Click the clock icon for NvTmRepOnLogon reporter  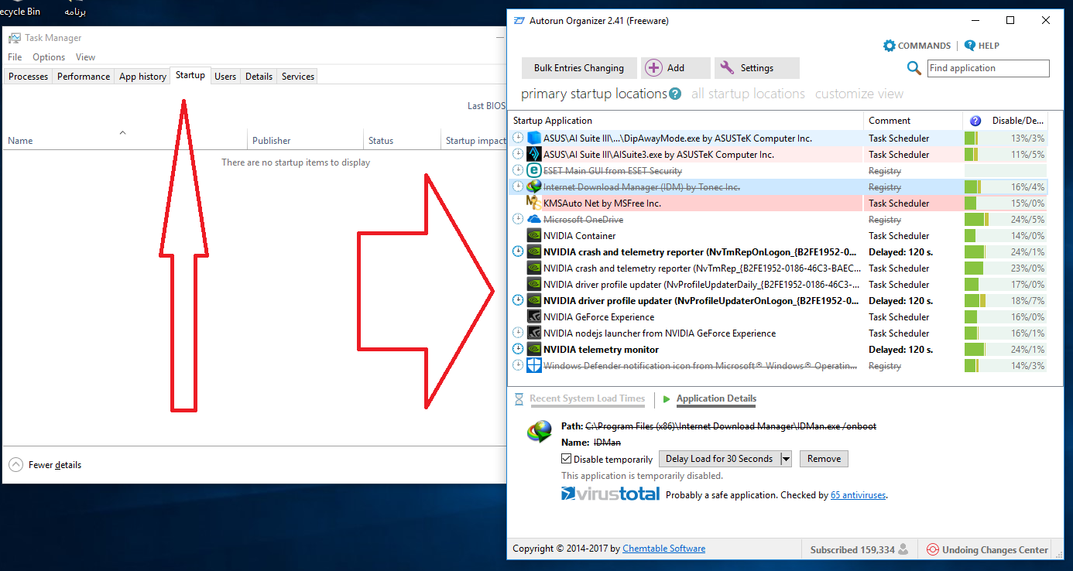click(x=518, y=252)
